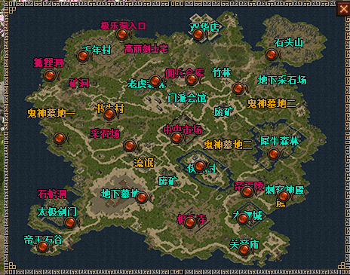Click the 刺客神殿 orb

pyautogui.click(x=284, y=196)
